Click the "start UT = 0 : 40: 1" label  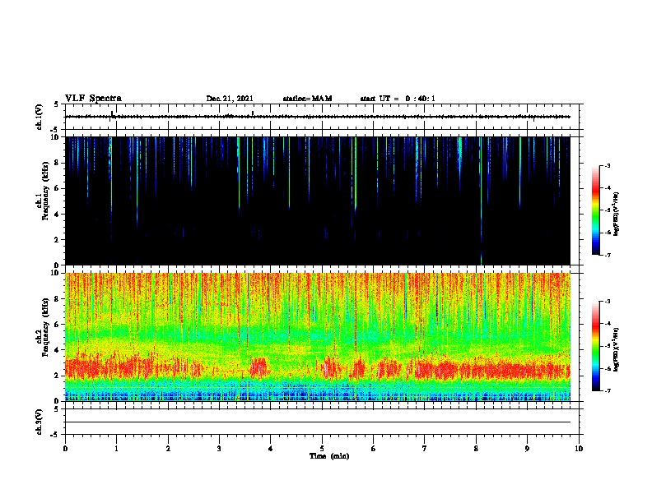(398, 99)
